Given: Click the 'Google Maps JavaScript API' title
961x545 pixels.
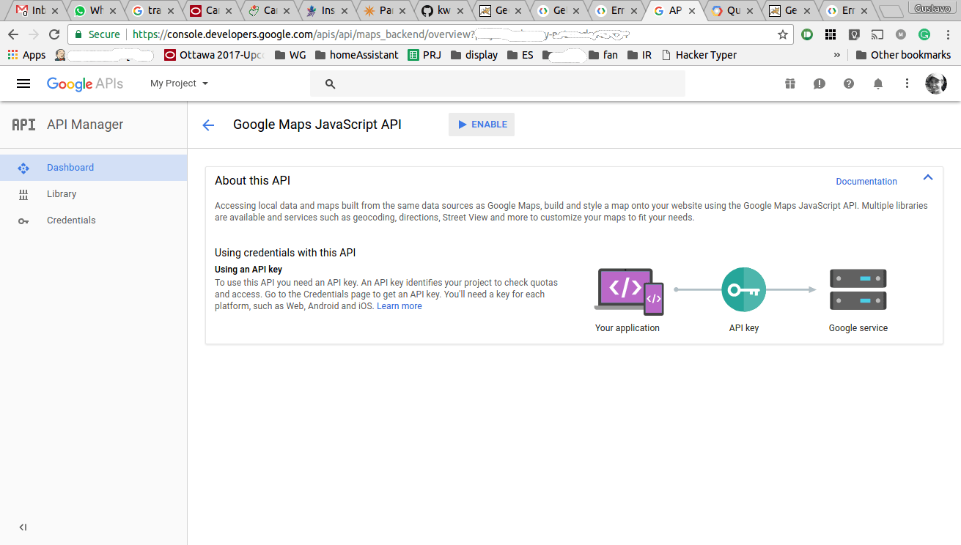Looking at the screenshot, I should pyautogui.click(x=317, y=125).
